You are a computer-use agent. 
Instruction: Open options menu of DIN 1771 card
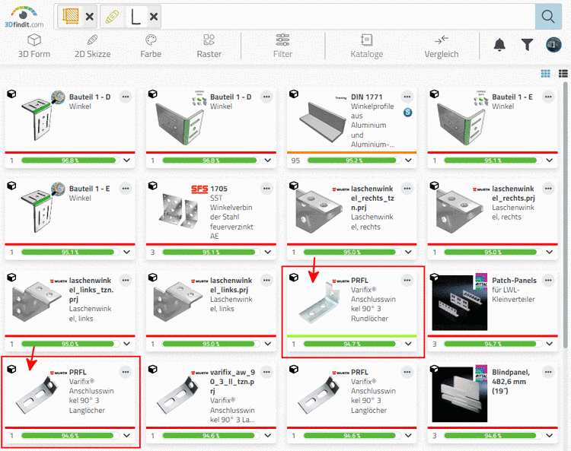point(407,97)
